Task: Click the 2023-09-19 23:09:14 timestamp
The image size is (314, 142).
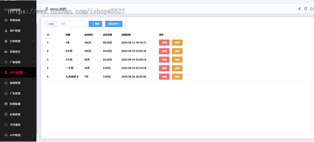Action: 134,60
